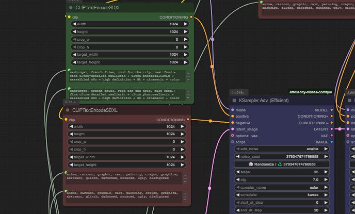Click the second negative prompt text box on red node

tap(124, 197)
